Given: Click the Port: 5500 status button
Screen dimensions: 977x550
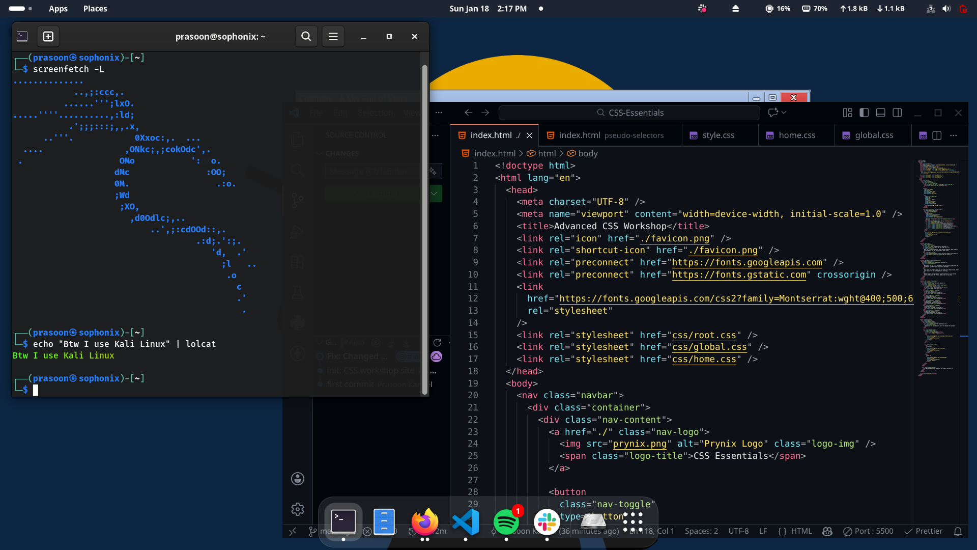Looking at the screenshot, I should [x=868, y=531].
